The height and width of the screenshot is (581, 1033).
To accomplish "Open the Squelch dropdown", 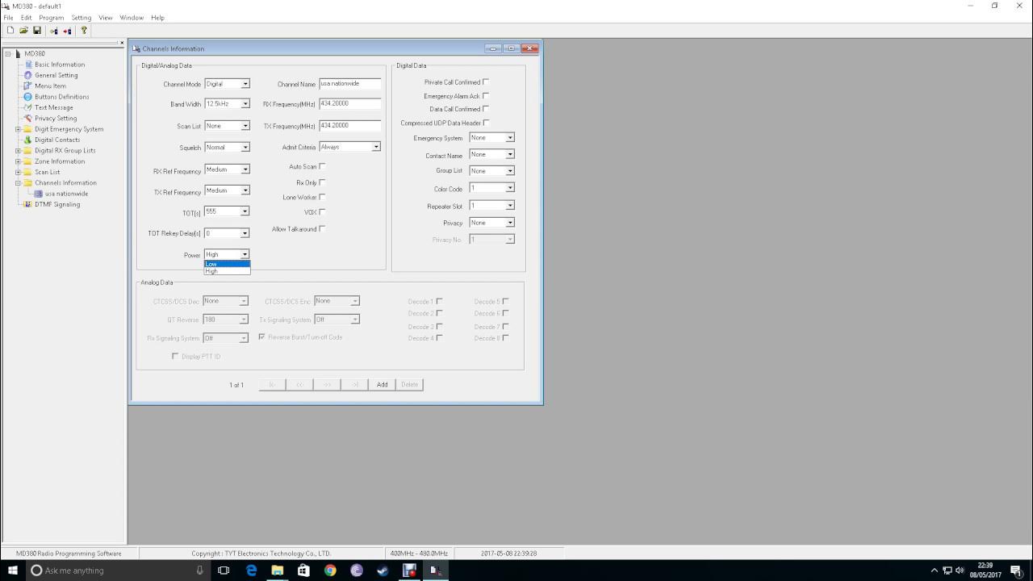I will (x=245, y=148).
